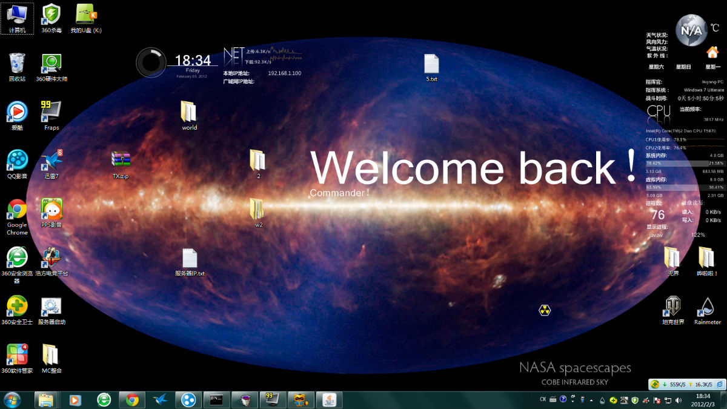
Task: Select the world folder on desktop
Action: click(x=189, y=116)
